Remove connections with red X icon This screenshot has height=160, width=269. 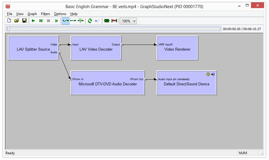(114, 21)
